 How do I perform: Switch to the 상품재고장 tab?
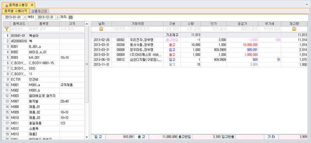39,11
